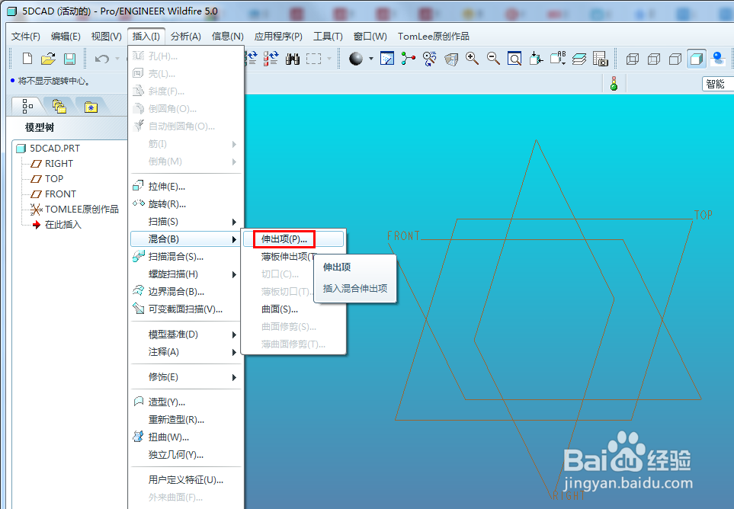Click the view manager perspective icon
734x509 pixels.
point(450,59)
